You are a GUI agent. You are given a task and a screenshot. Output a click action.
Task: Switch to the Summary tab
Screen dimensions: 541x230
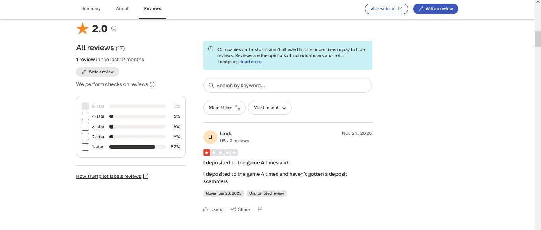[x=91, y=9]
